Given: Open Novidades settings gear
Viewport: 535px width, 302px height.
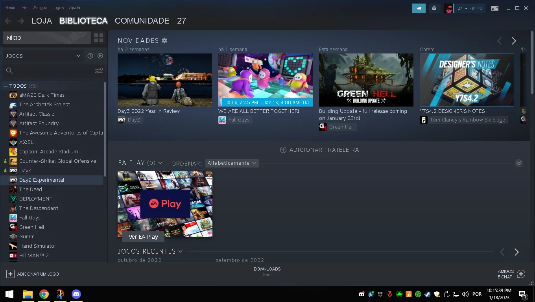Looking at the screenshot, I should (164, 41).
